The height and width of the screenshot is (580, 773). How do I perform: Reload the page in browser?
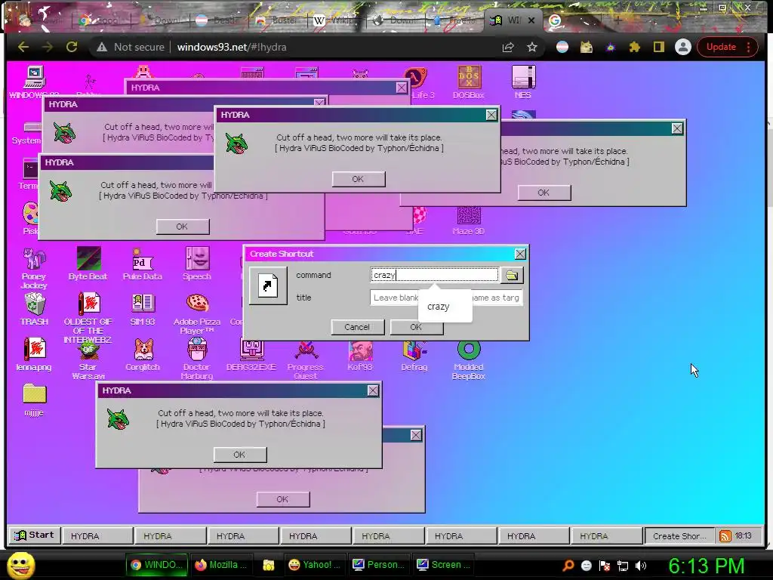click(x=72, y=47)
